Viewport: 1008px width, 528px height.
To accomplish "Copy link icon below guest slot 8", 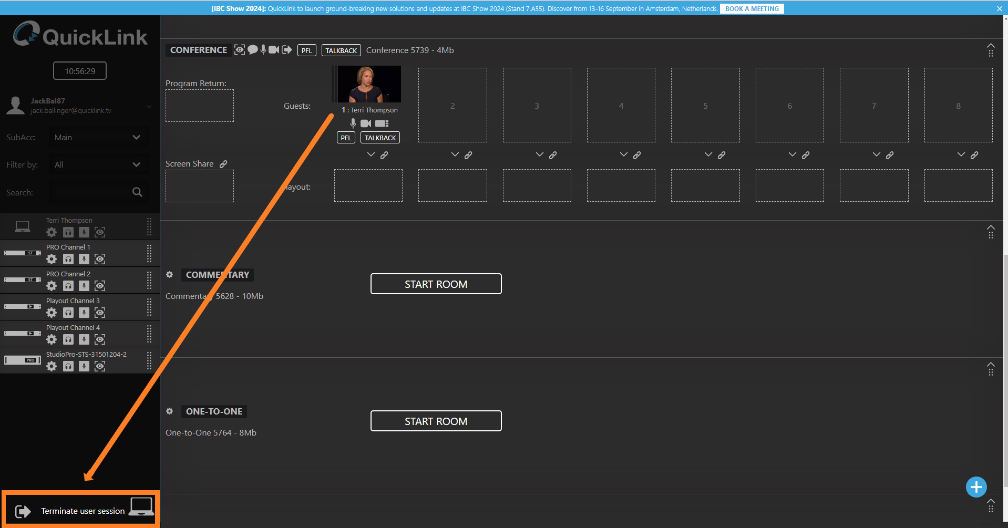I will pyautogui.click(x=974, y=155).
